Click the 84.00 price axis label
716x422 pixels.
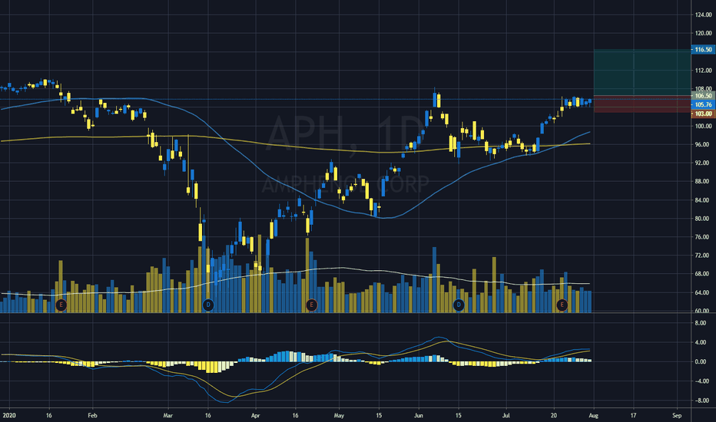[x=703, y=200]
